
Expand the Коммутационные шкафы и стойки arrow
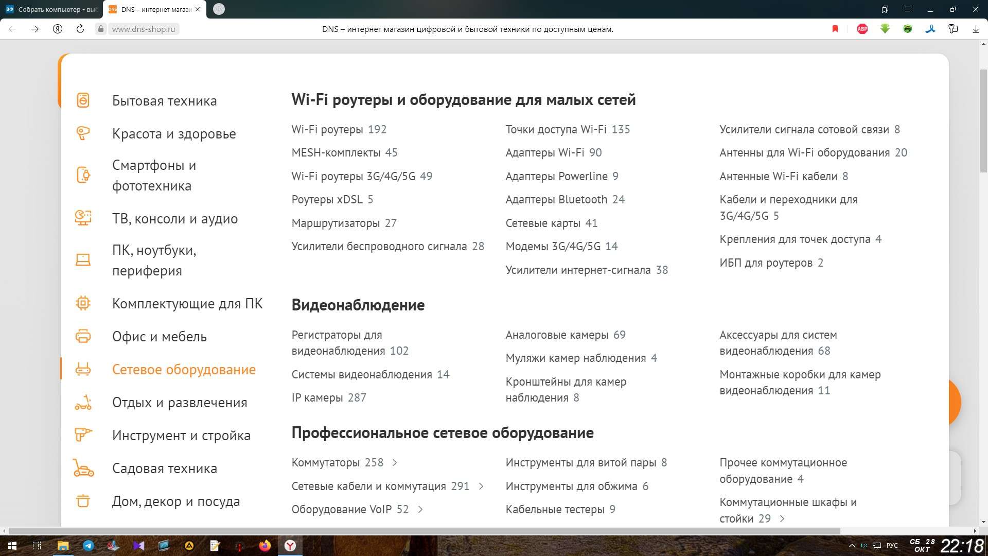click(782, 519)
